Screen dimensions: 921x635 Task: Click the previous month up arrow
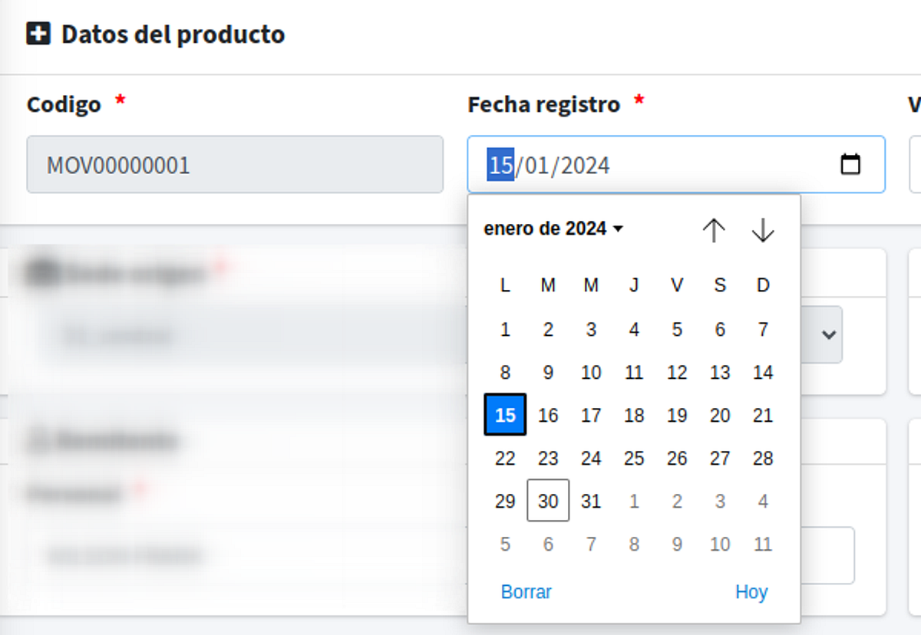[714, 229]
